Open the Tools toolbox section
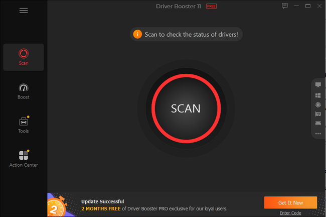The height and width of the screenshot is (217, 326). click(24, 125)
